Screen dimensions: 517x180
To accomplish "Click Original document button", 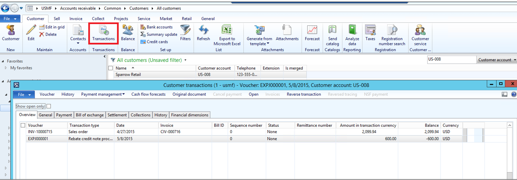I will (189, 94).
